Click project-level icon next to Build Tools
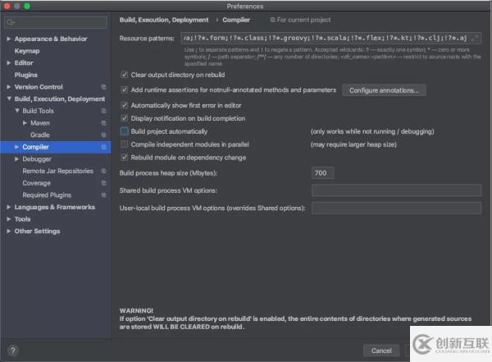This screenshot has width=492, height=362. coord(103,111)
